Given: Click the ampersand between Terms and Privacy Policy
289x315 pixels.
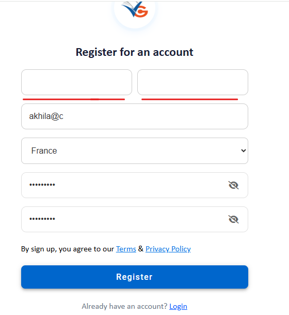Looking at the screenshot, I should [141, 249].
